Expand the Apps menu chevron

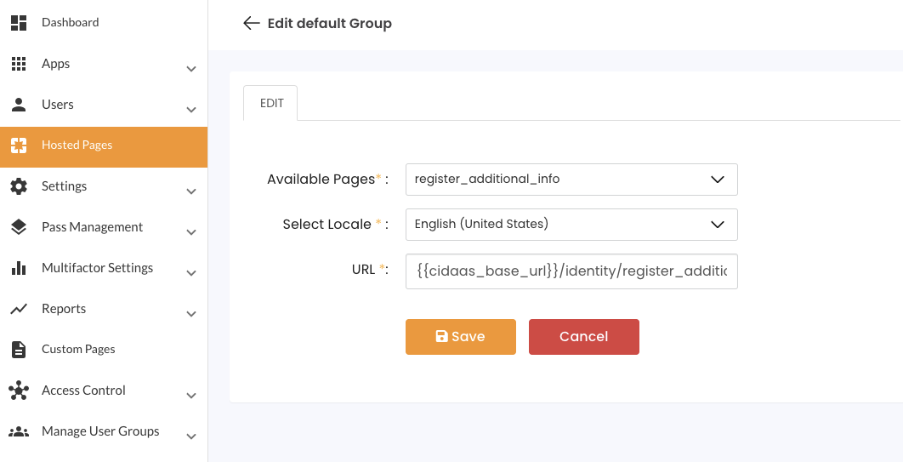point(191,69)
